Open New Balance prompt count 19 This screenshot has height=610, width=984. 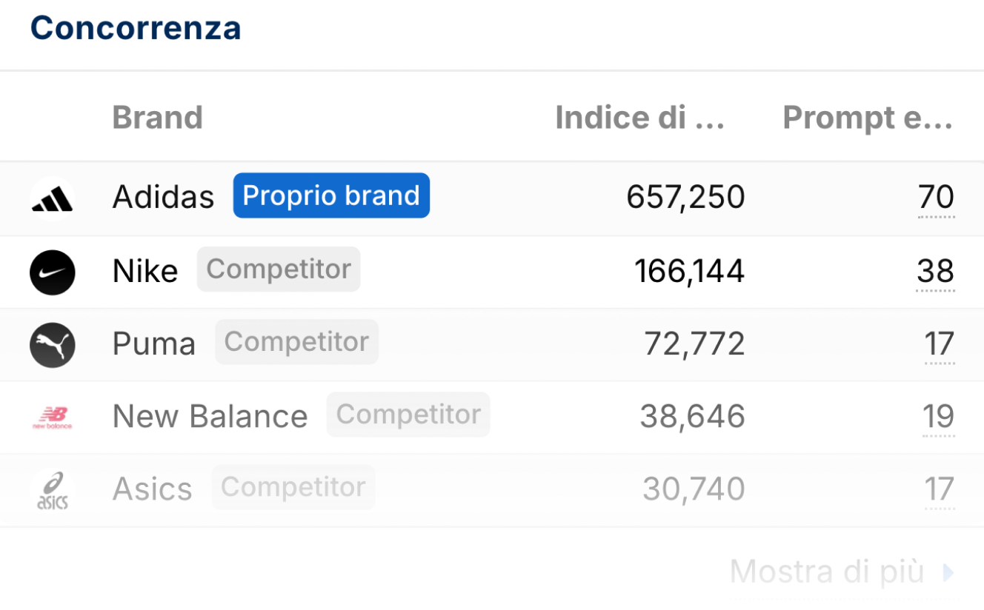click(938, 417)
